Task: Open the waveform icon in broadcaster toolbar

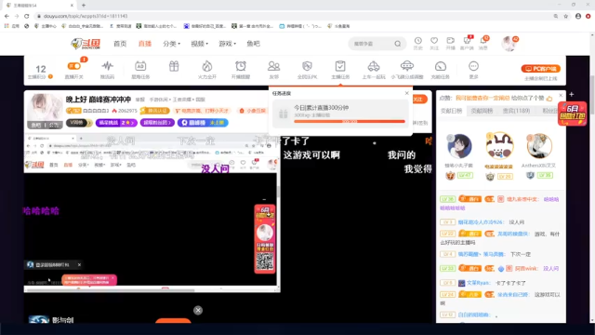Action: [108, 66]
